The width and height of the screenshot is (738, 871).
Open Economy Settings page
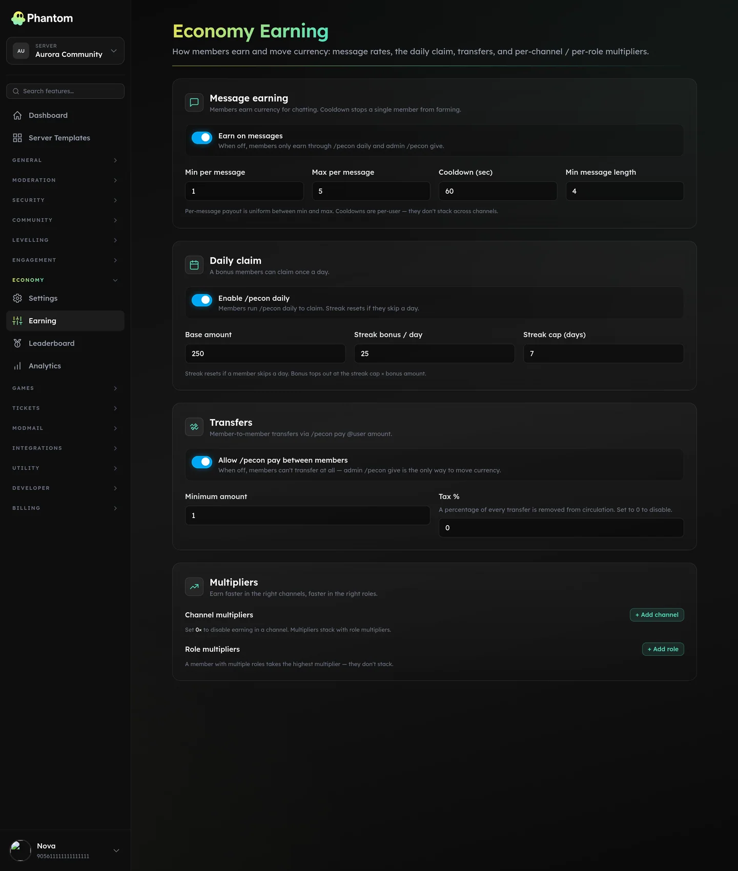tap(65, 298)
